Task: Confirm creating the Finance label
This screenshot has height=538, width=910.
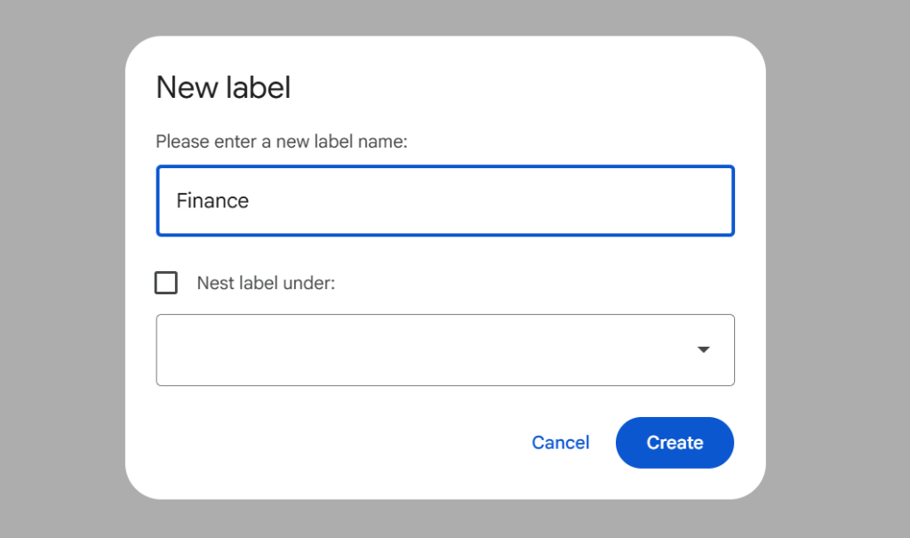Action: 675,442
